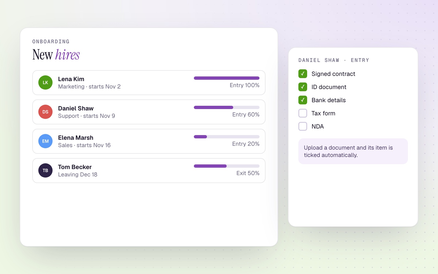This screenshot has height=274, width=438.
Task: Click Lena Kim's green LK avatar
Action: 45,82
